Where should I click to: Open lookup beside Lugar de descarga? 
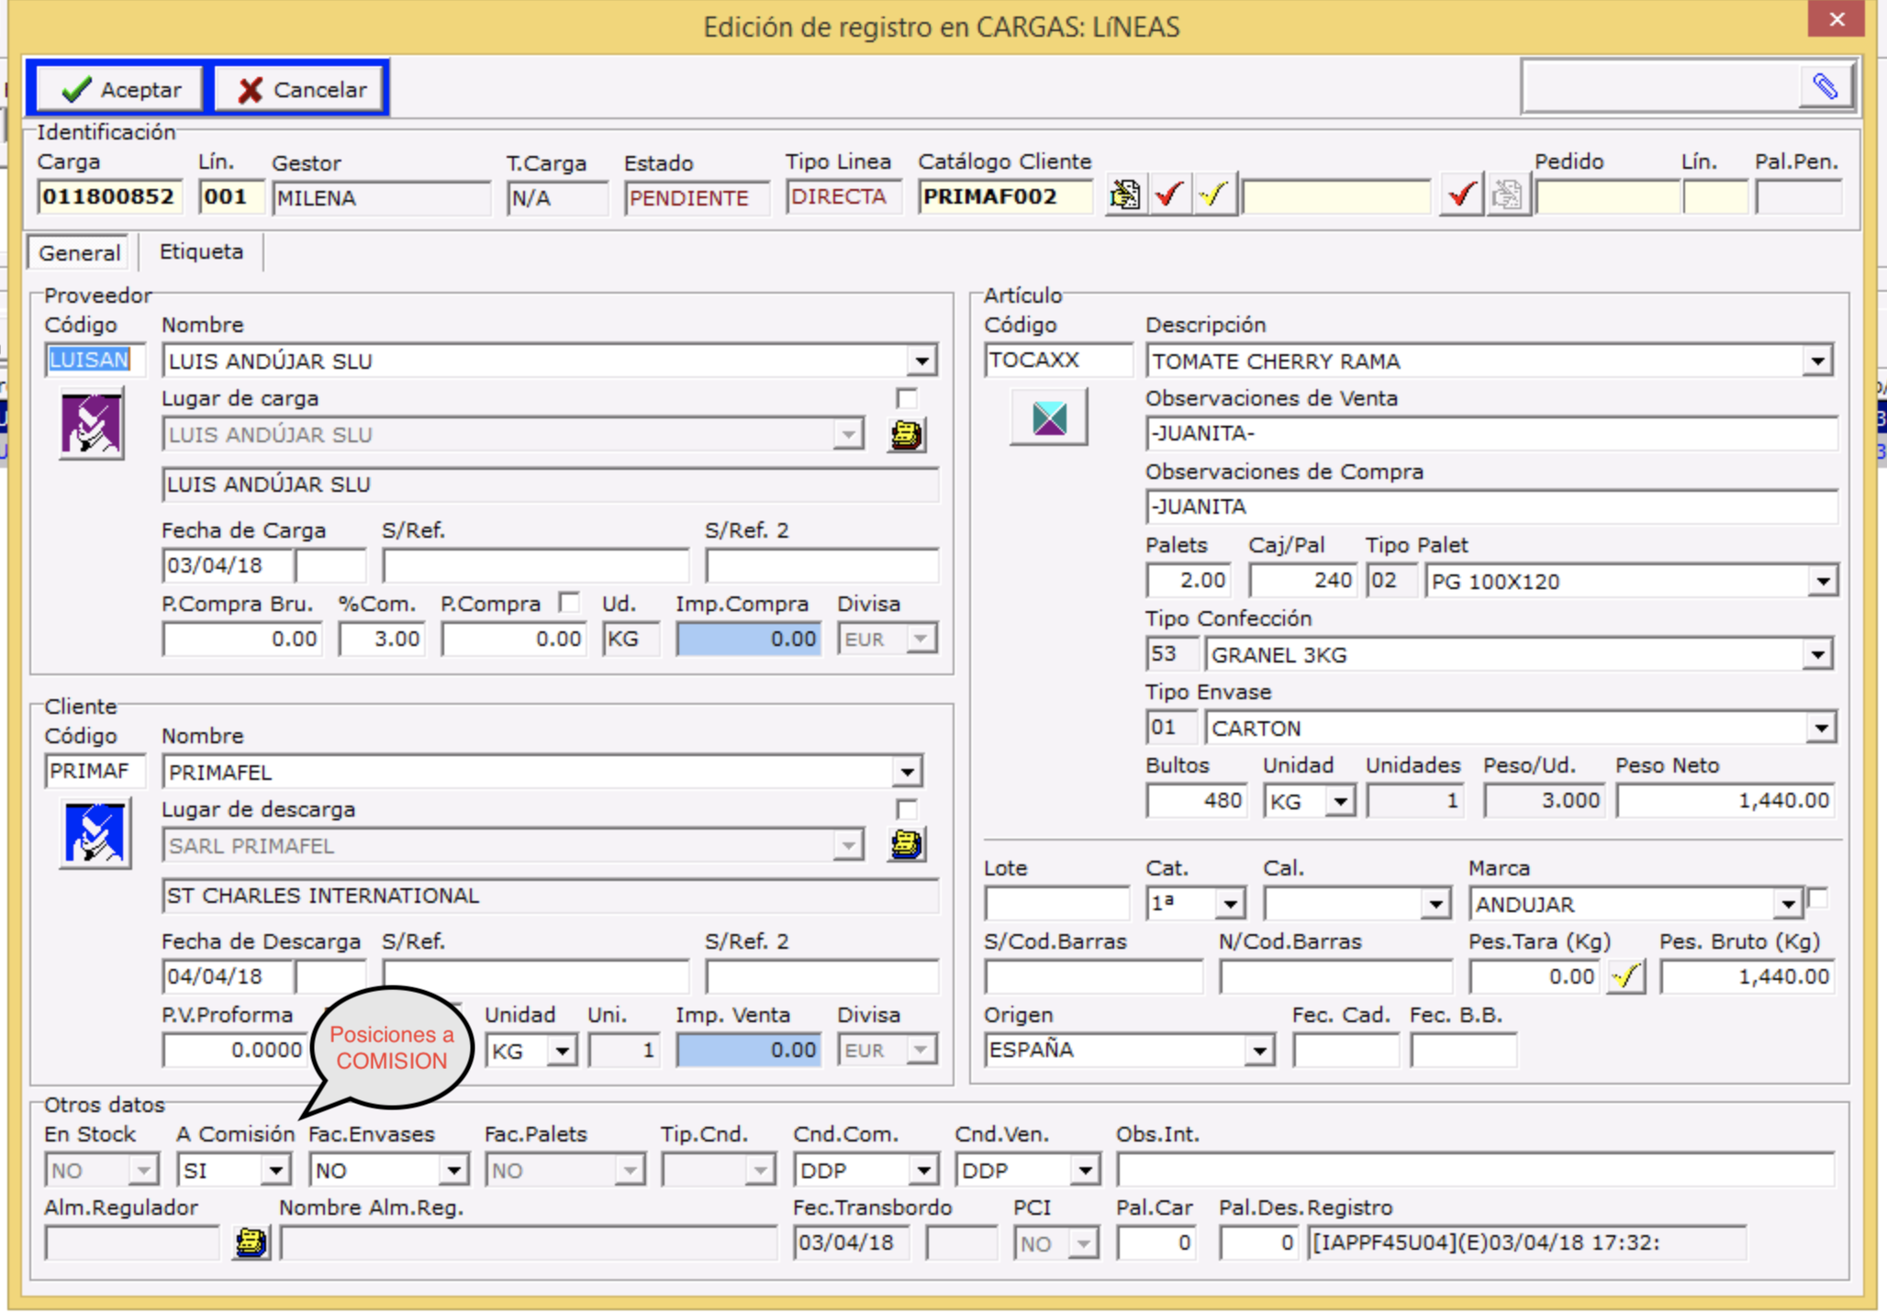(906, 845)
